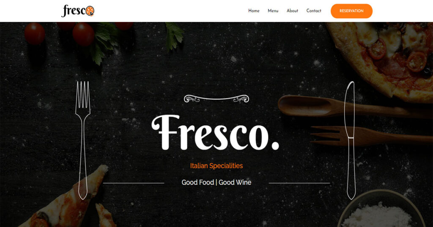Click the ornamental swirl divider above title

(x=216, y=99)
